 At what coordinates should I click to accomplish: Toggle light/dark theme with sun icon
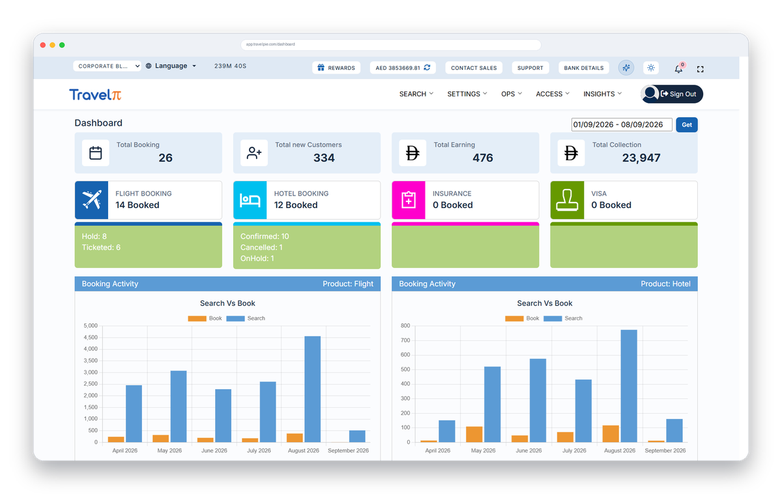[x=651, y=68]
